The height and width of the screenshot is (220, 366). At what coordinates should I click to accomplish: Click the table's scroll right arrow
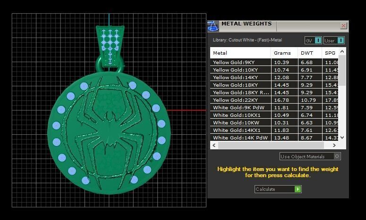click(x=334, y=145)
